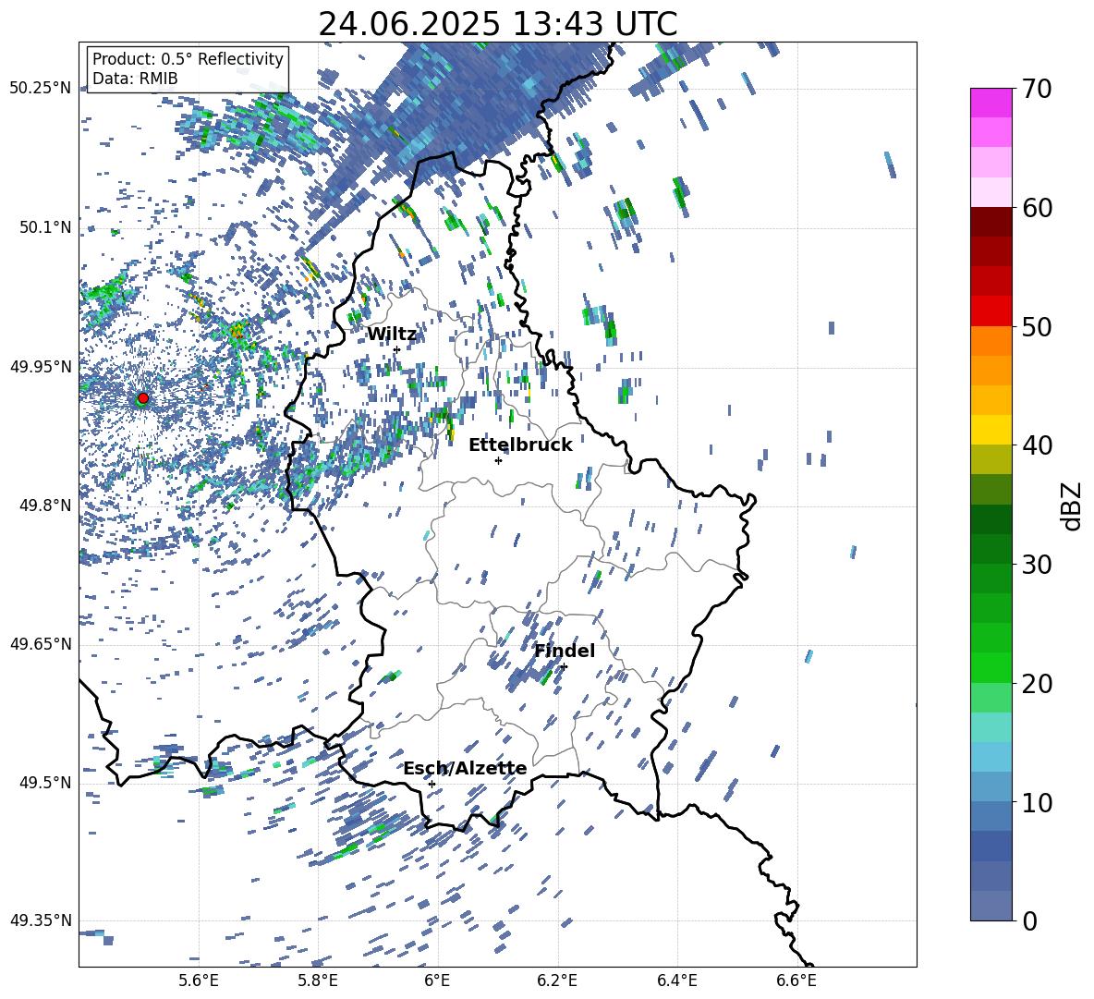Click the Wiltz city label
The width and height of the screenshot is (1094, 999).
(392, 335)
